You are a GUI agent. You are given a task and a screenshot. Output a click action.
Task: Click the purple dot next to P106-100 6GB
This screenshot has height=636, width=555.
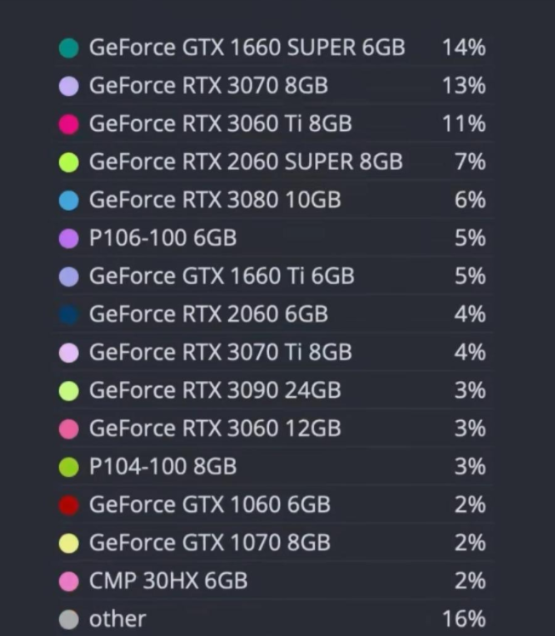69,238
